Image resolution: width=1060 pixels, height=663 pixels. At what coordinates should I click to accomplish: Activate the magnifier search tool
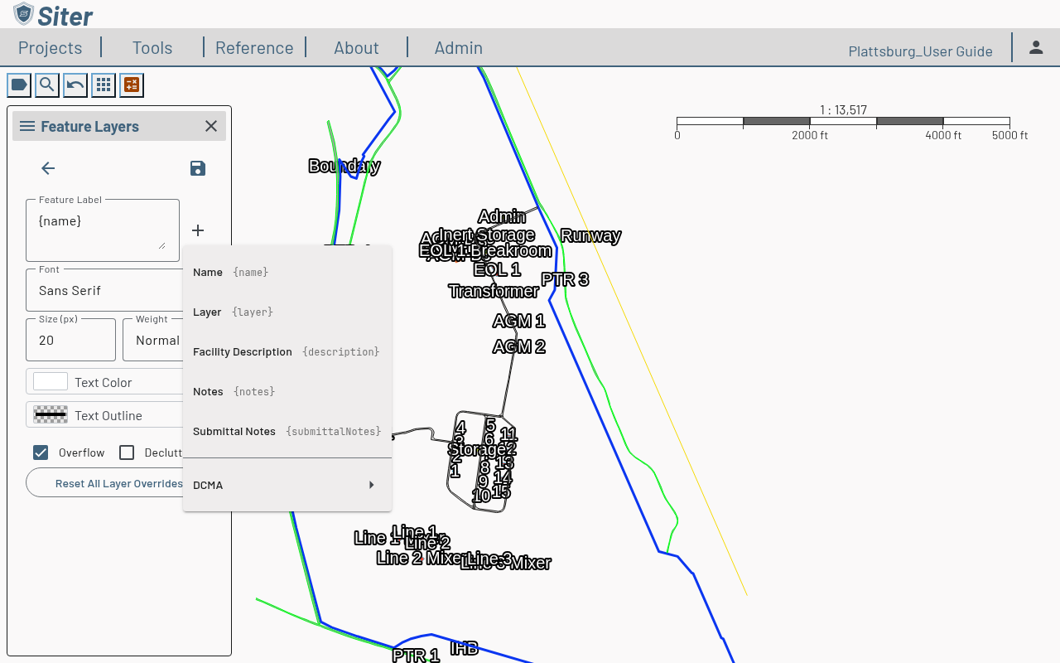pos(47,85)
